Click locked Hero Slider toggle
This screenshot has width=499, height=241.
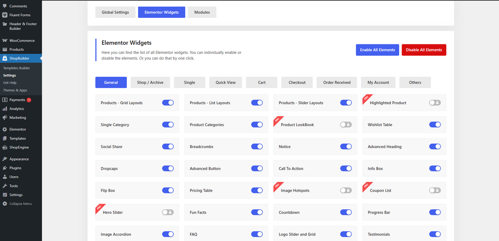point(168,212)
